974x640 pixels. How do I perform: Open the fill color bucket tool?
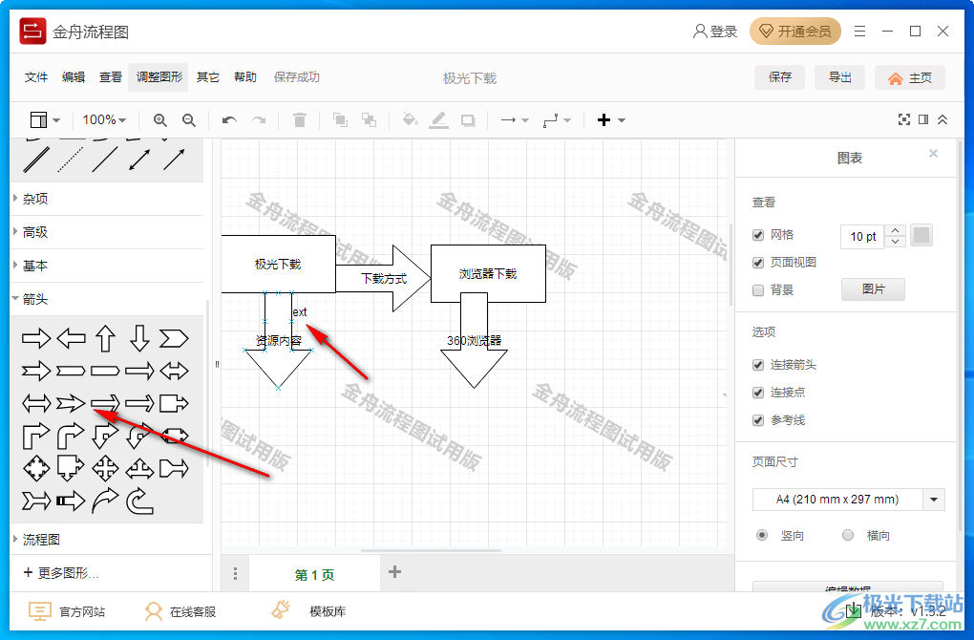tap(410, 120)
